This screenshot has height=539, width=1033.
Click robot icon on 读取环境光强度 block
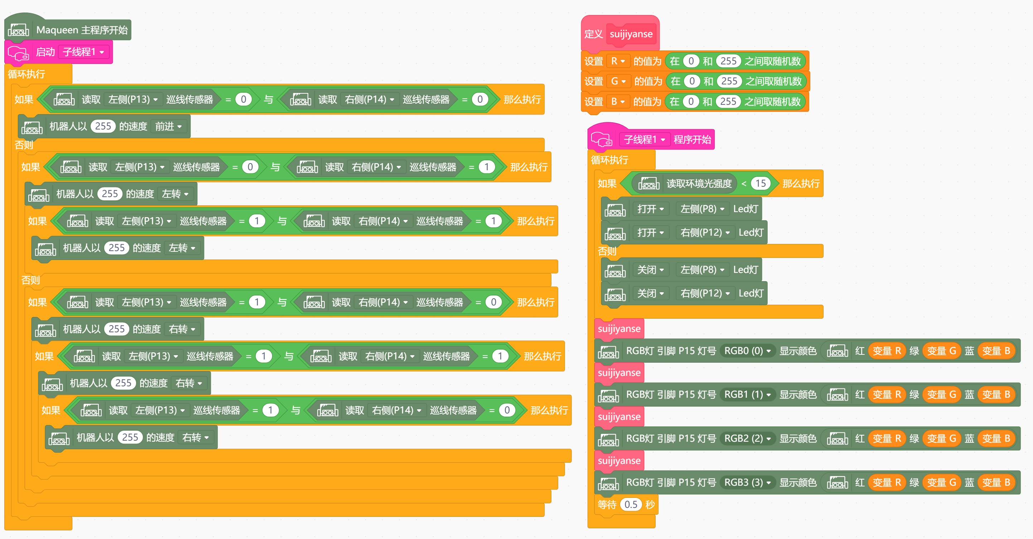[649, 183]
